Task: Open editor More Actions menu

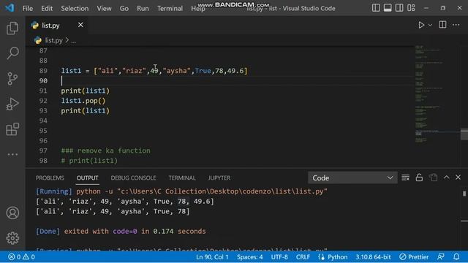Action: point(456,25)
